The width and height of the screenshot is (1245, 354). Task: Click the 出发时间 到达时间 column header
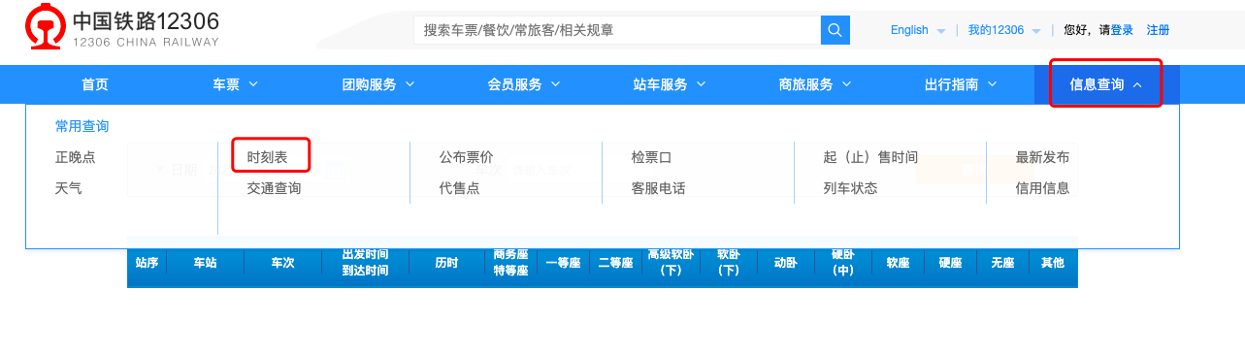coord(365,263)
